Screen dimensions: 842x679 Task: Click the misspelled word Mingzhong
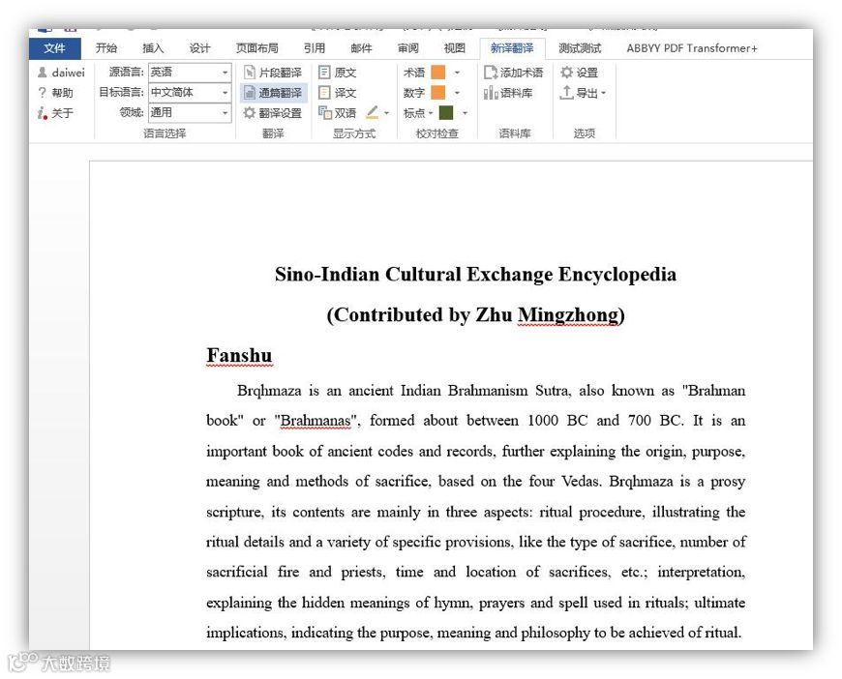pyautogui.click(x=568, y=314)
